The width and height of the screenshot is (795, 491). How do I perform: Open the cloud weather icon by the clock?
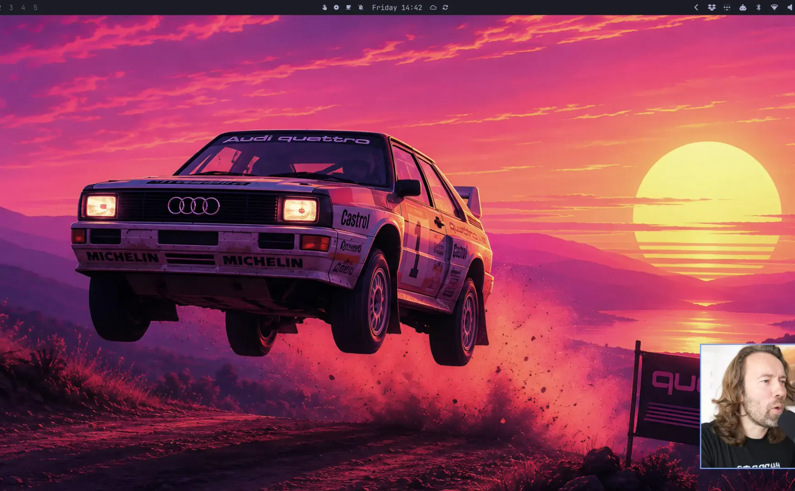(x=433, y=7)
